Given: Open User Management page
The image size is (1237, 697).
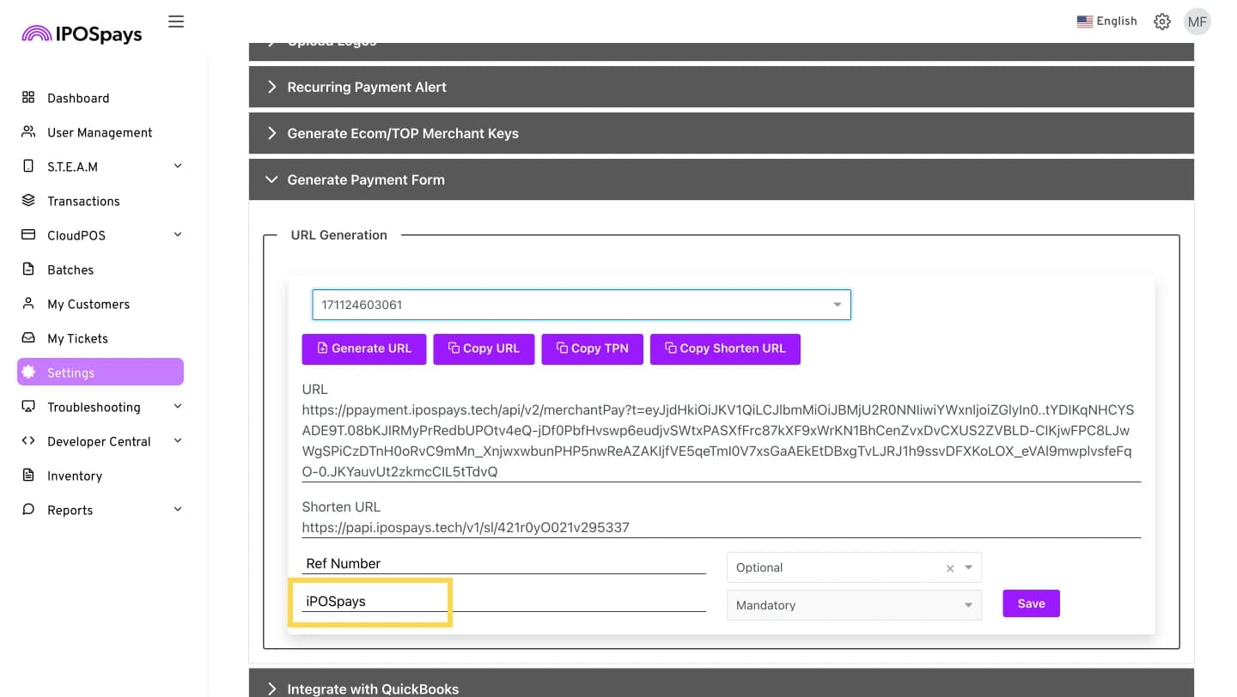Looking at the screenshot, I should click(100, 132).
